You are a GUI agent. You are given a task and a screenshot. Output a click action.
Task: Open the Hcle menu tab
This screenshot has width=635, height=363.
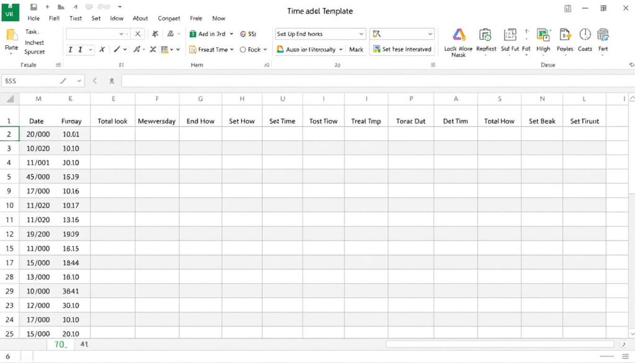point(33,18)
